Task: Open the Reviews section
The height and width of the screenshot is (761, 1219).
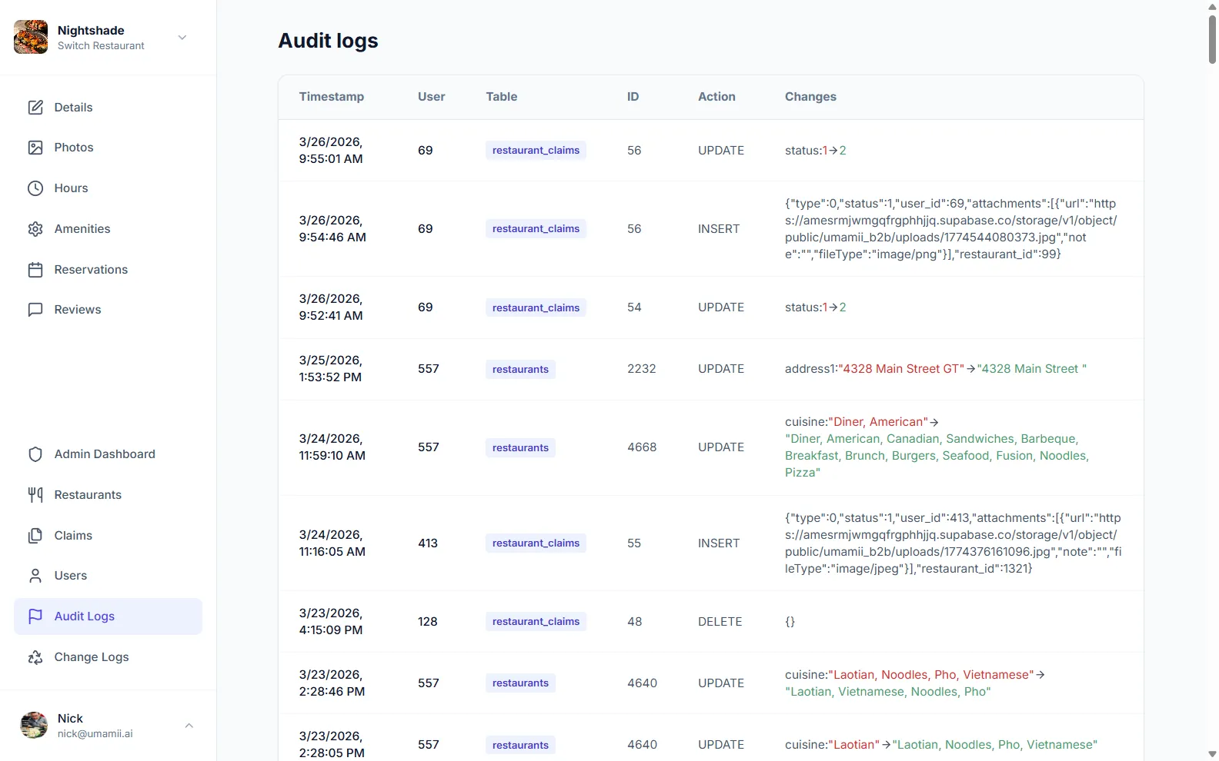Action: (x=108, y=310)
